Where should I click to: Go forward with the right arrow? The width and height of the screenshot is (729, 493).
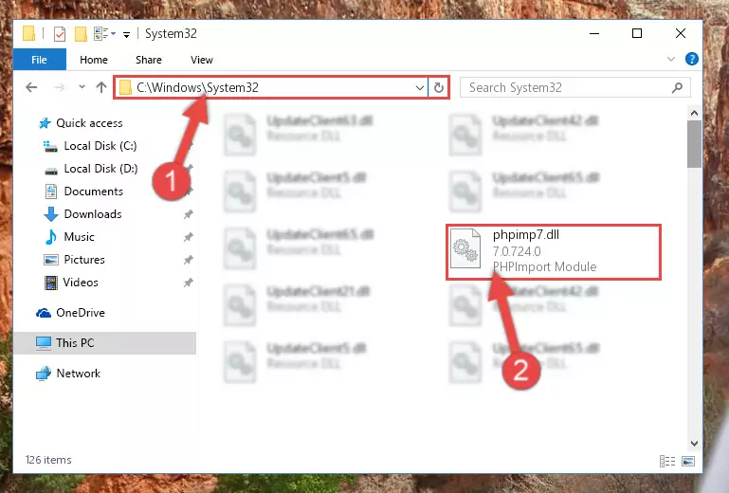pyautogui.click(x=59, y=87)
